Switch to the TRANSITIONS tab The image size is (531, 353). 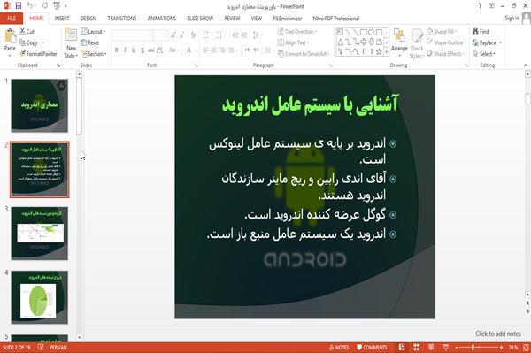tap(122, 19)
